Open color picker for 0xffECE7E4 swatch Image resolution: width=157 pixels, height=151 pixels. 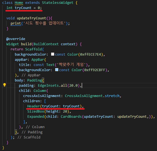[53, 54]
